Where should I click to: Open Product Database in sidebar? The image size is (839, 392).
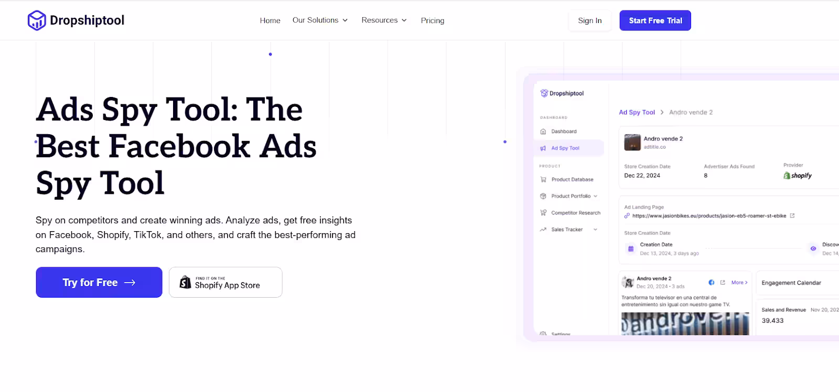[x=572, y=180]
